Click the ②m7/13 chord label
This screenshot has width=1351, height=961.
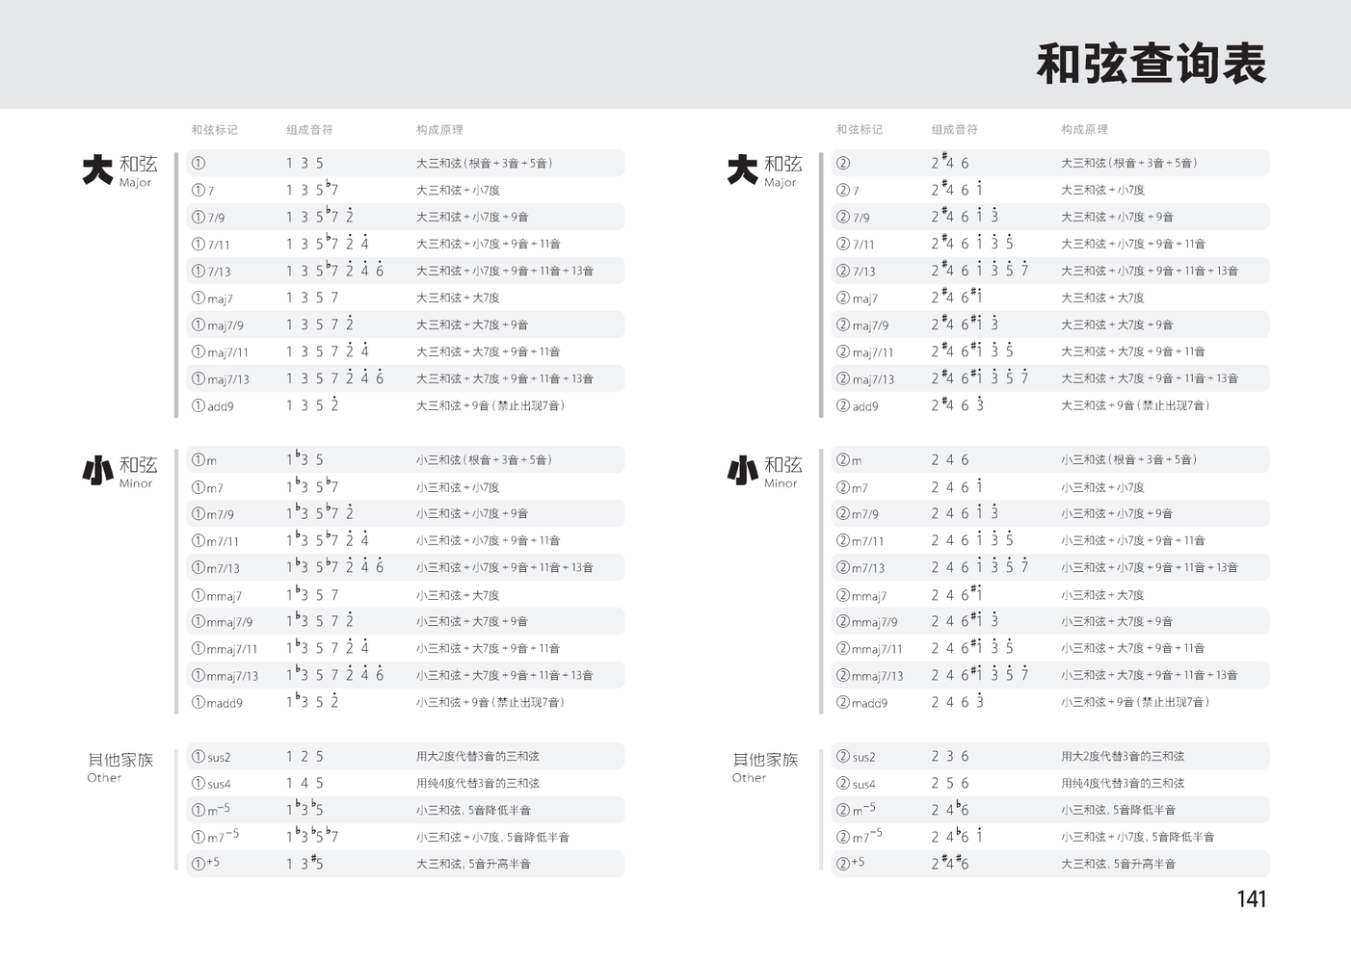click(x=860, y=568)
